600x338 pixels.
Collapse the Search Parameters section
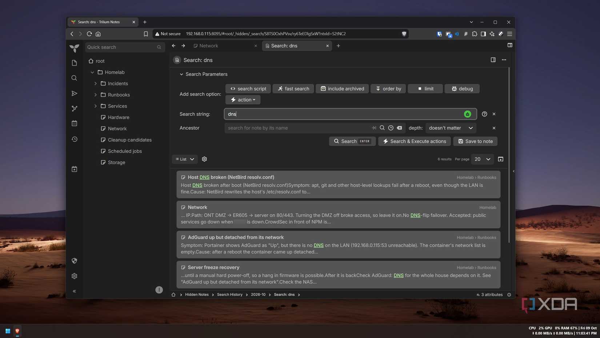tap(203, 74)
